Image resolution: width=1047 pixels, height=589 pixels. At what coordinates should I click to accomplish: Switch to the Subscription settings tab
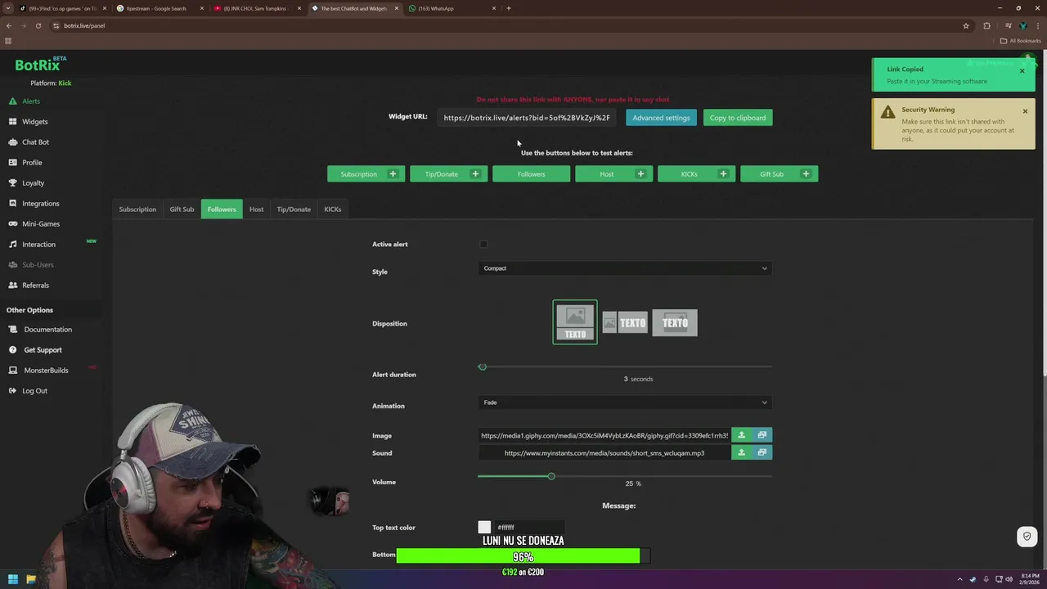[137, 209]
